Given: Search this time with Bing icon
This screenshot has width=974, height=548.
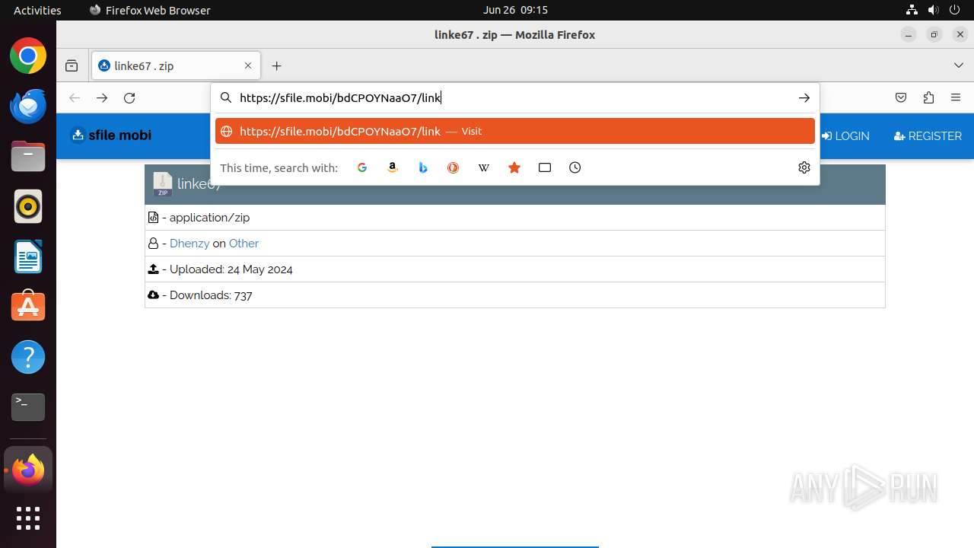Looking at the screenshot, I should (x=423, y=167).
